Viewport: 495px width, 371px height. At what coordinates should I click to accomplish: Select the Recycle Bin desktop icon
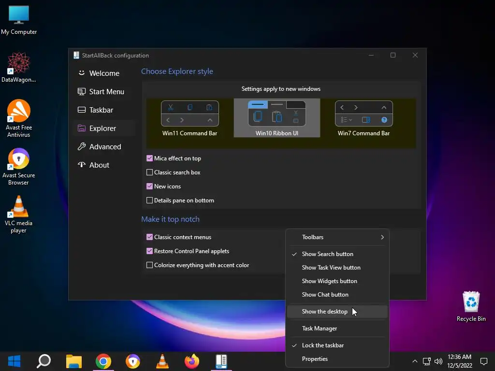click(471, 306)
